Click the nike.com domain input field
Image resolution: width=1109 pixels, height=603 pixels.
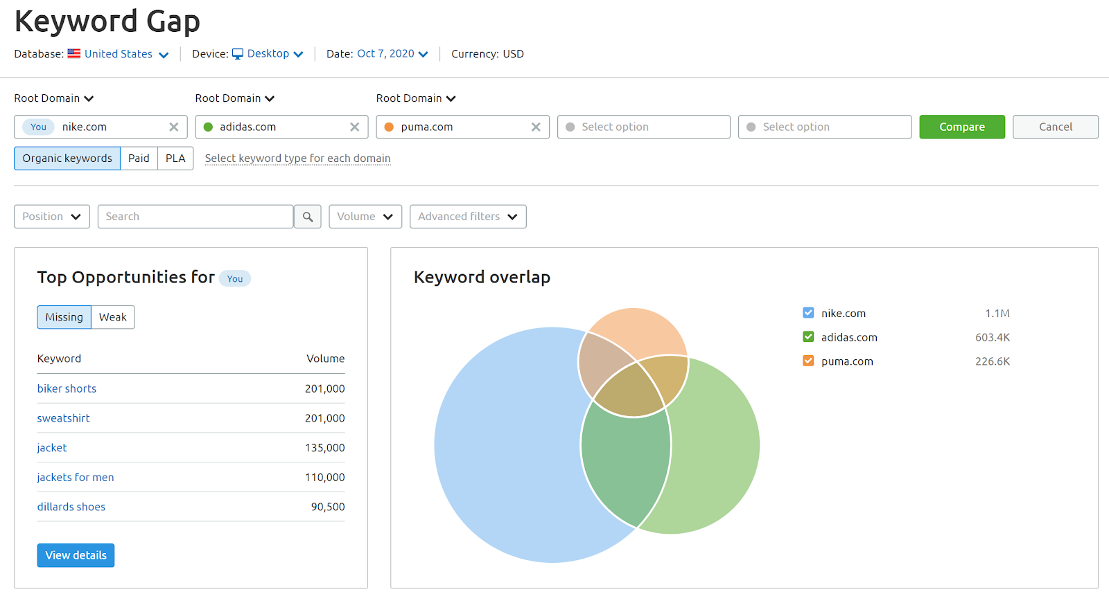[101, 127]
